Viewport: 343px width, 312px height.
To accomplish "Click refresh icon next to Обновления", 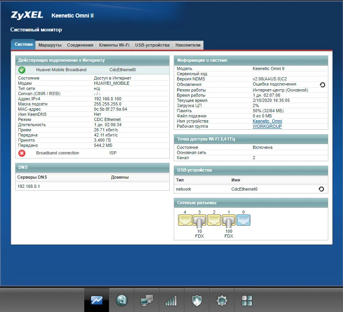I will (322, 85).
